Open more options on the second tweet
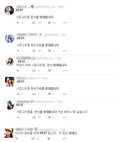Viewport: 119px width, 142px height. pos(65,51)
